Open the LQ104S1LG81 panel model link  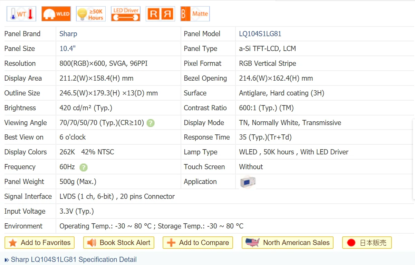260,34
